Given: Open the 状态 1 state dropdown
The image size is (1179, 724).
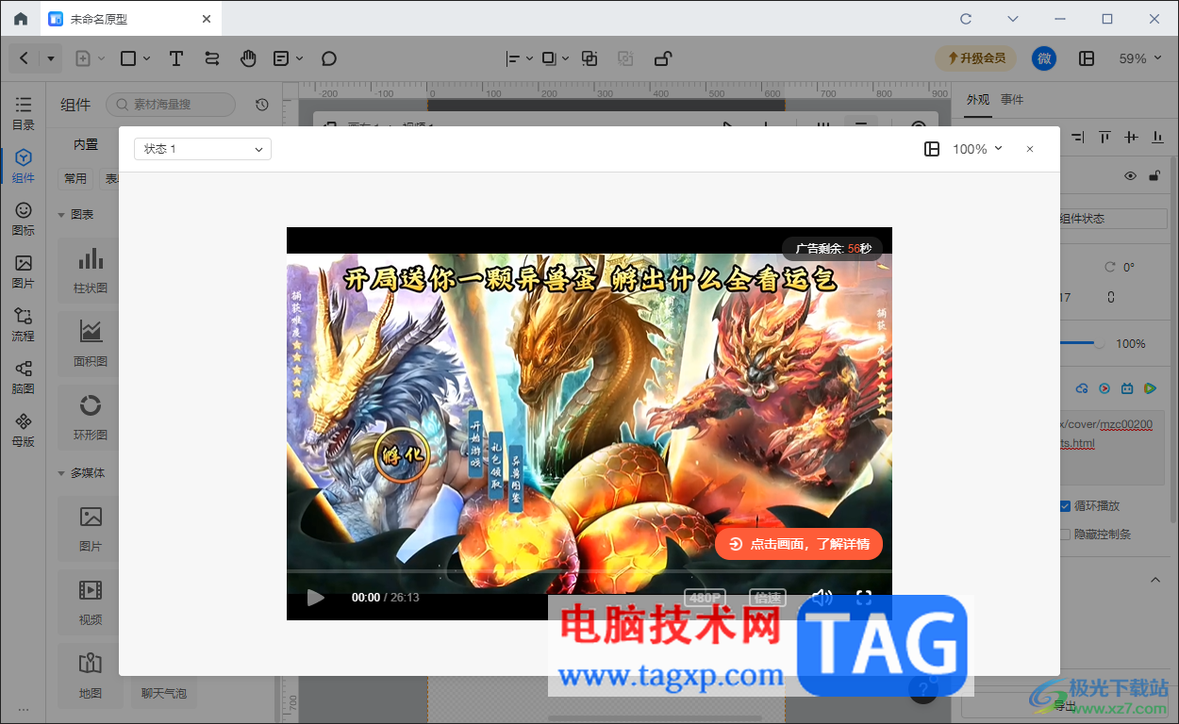Looking at the screenshot, I should tap(203, 149).
